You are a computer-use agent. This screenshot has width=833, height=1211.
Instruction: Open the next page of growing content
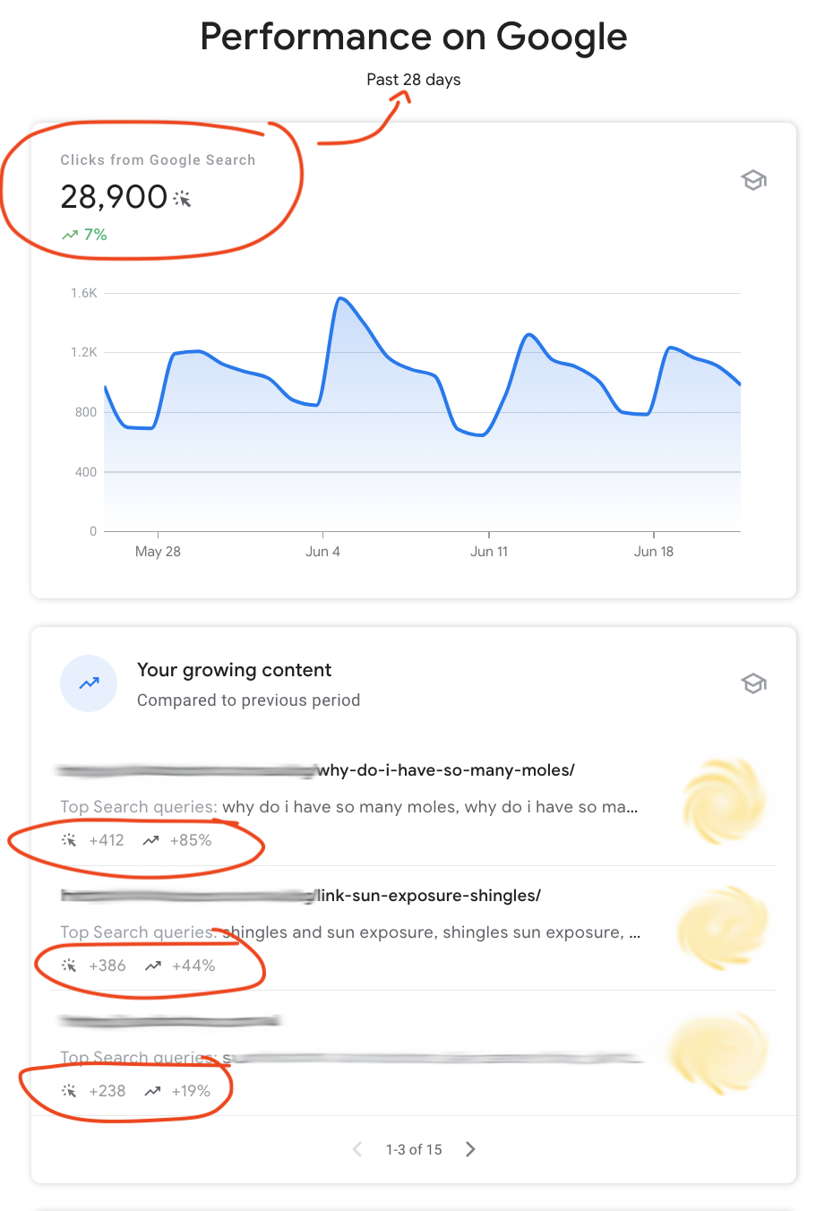470,1149
